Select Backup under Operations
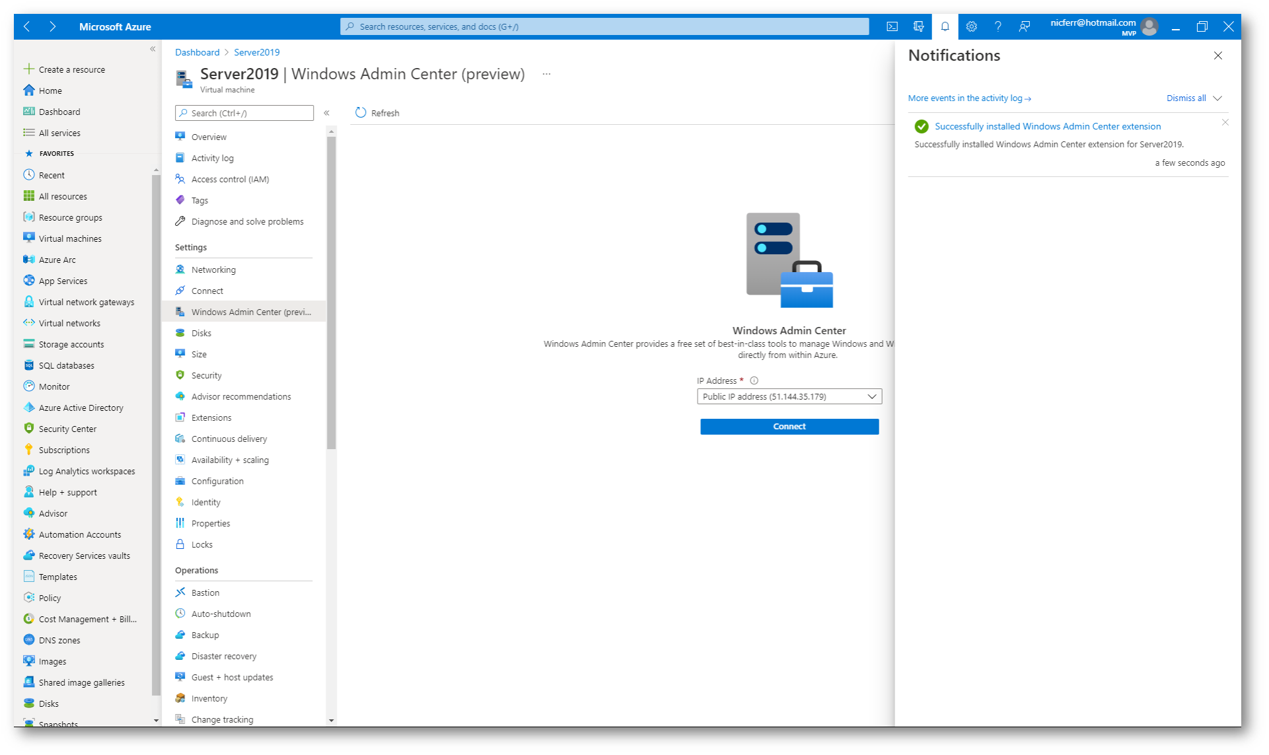The height and width of the screenshot is (755, 1269). (205, 635)
